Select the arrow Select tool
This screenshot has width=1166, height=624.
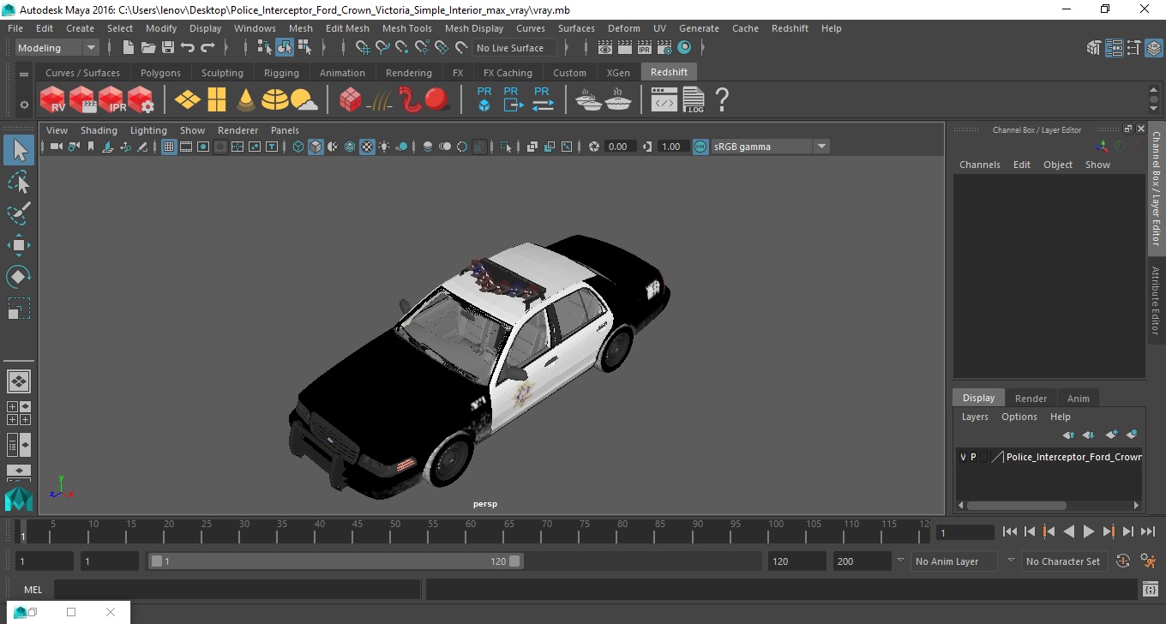click(19, 151)
